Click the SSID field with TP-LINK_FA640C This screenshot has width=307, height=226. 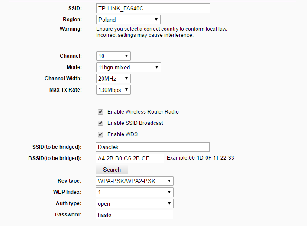point(152,8)
